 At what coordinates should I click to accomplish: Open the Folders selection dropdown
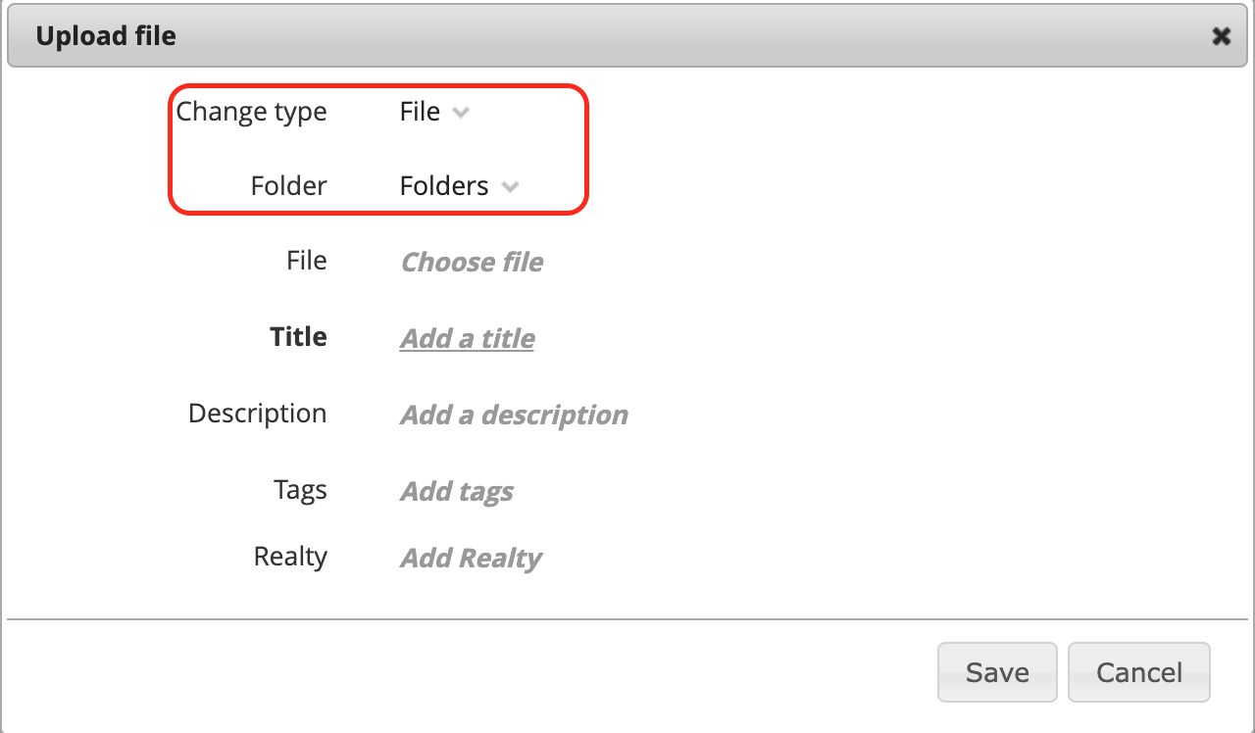pos(444,186)
